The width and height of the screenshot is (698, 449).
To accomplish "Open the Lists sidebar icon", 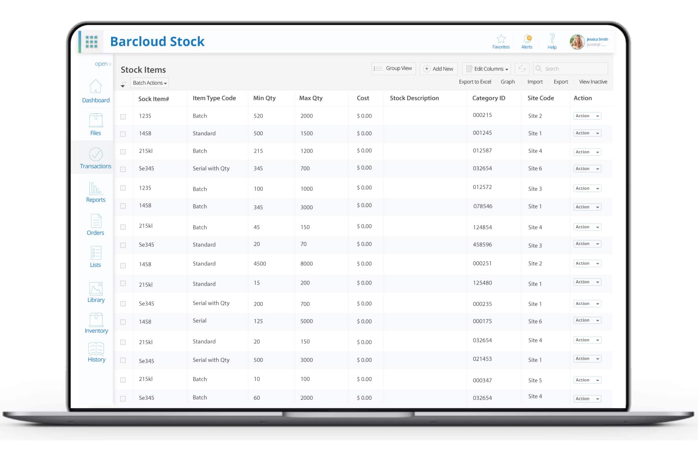I will [x=96, y=253].
